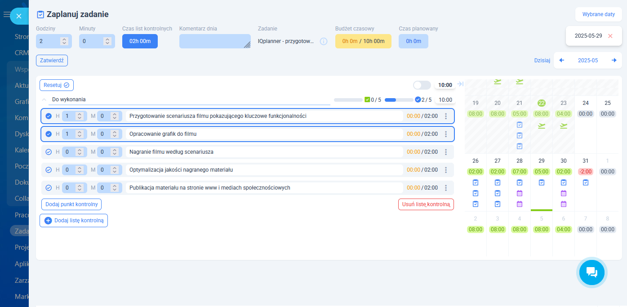
Task: Go to the previous month with the left arrow
Action: (x=561, y=60)
